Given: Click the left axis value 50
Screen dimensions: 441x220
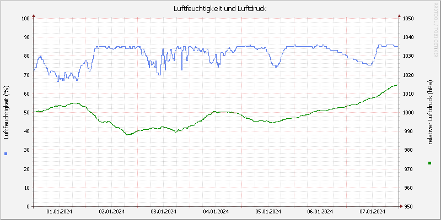Looking at the screenshot, I should [x=26, y=113].
